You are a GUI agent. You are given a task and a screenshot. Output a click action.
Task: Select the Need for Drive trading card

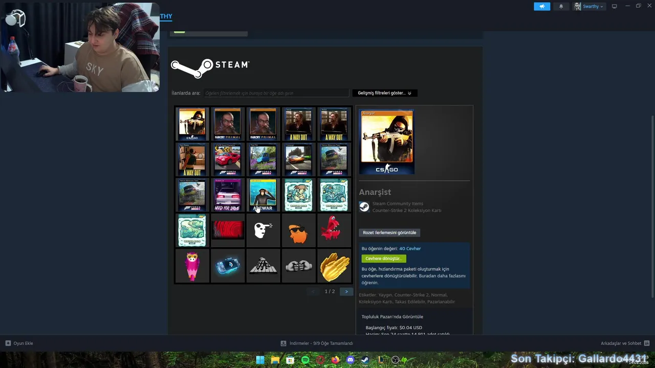click(x=228, y=195)
